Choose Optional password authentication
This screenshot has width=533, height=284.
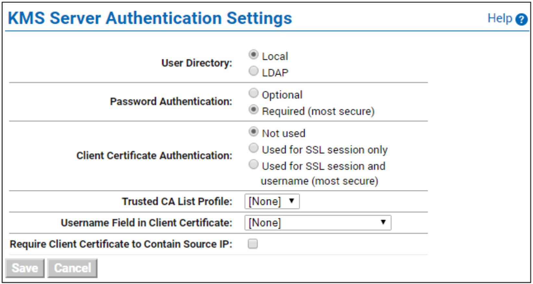point(253,93)
